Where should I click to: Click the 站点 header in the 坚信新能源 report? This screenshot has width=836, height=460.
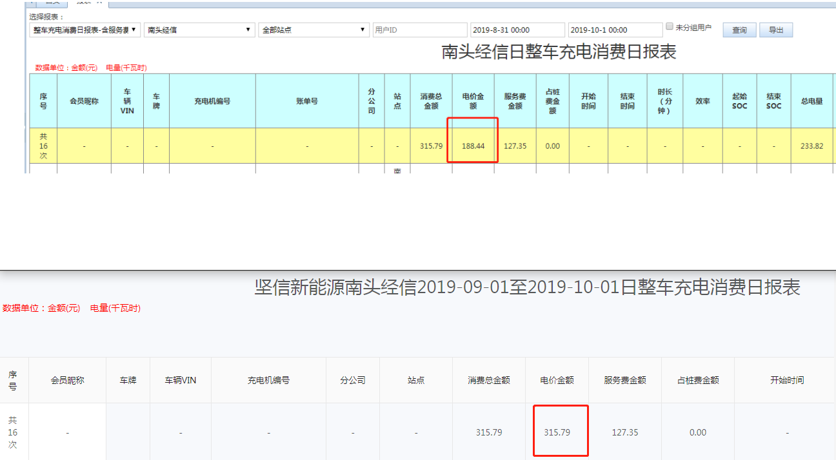click(x=416, y=380)
